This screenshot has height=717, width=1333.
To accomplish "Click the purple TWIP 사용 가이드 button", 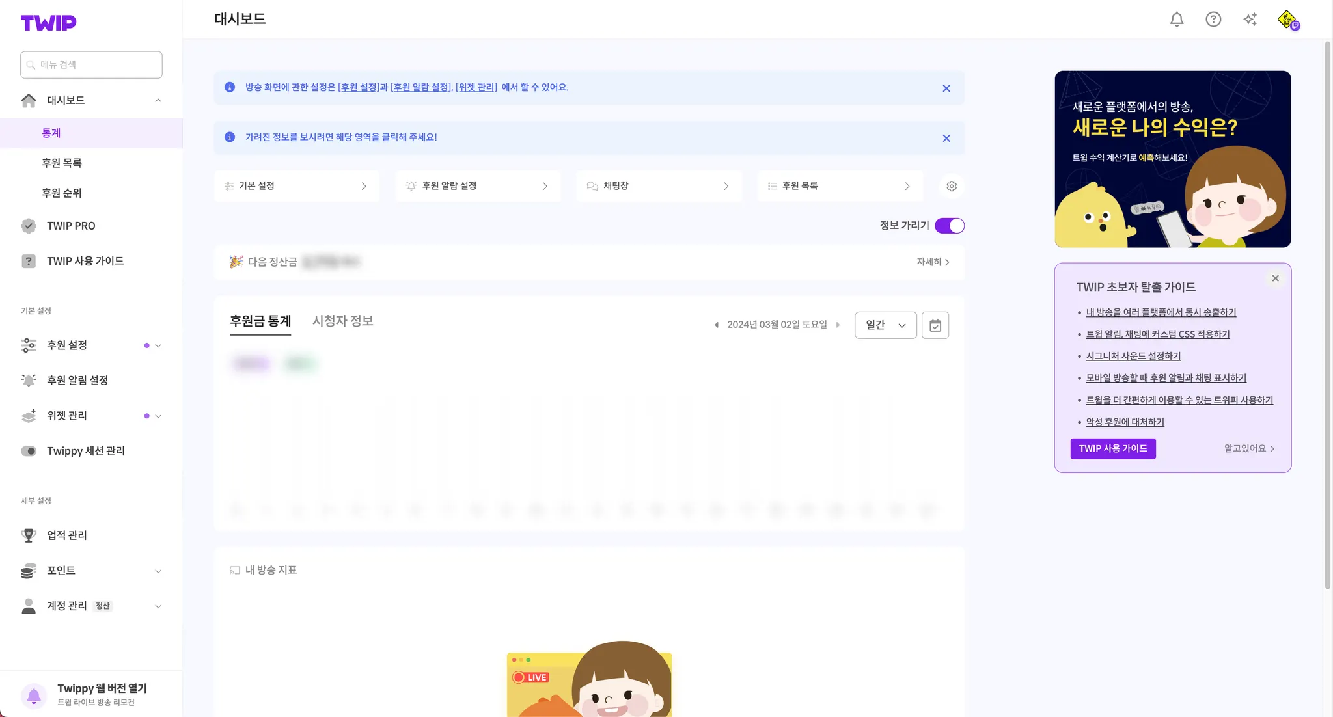I will [1113, 448].
